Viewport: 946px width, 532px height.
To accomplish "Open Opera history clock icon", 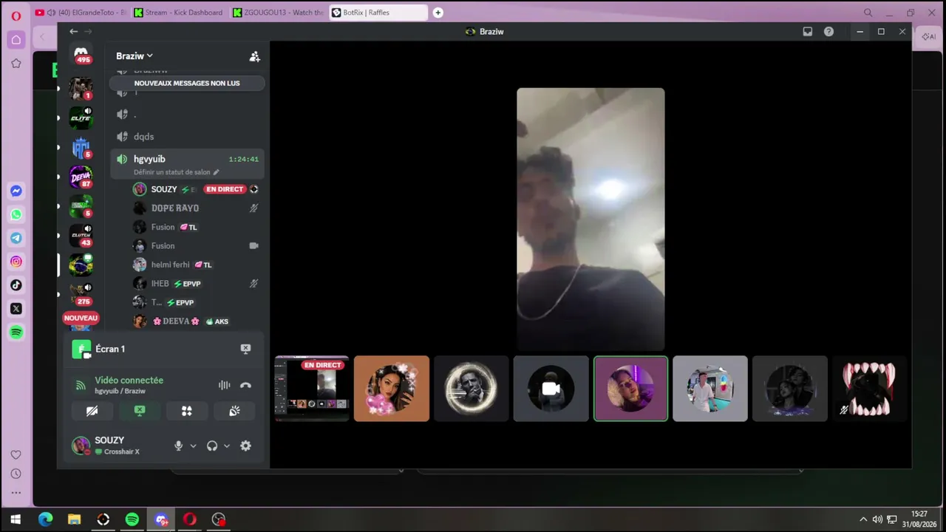I will pyautogui.click(x=16, y=474).
